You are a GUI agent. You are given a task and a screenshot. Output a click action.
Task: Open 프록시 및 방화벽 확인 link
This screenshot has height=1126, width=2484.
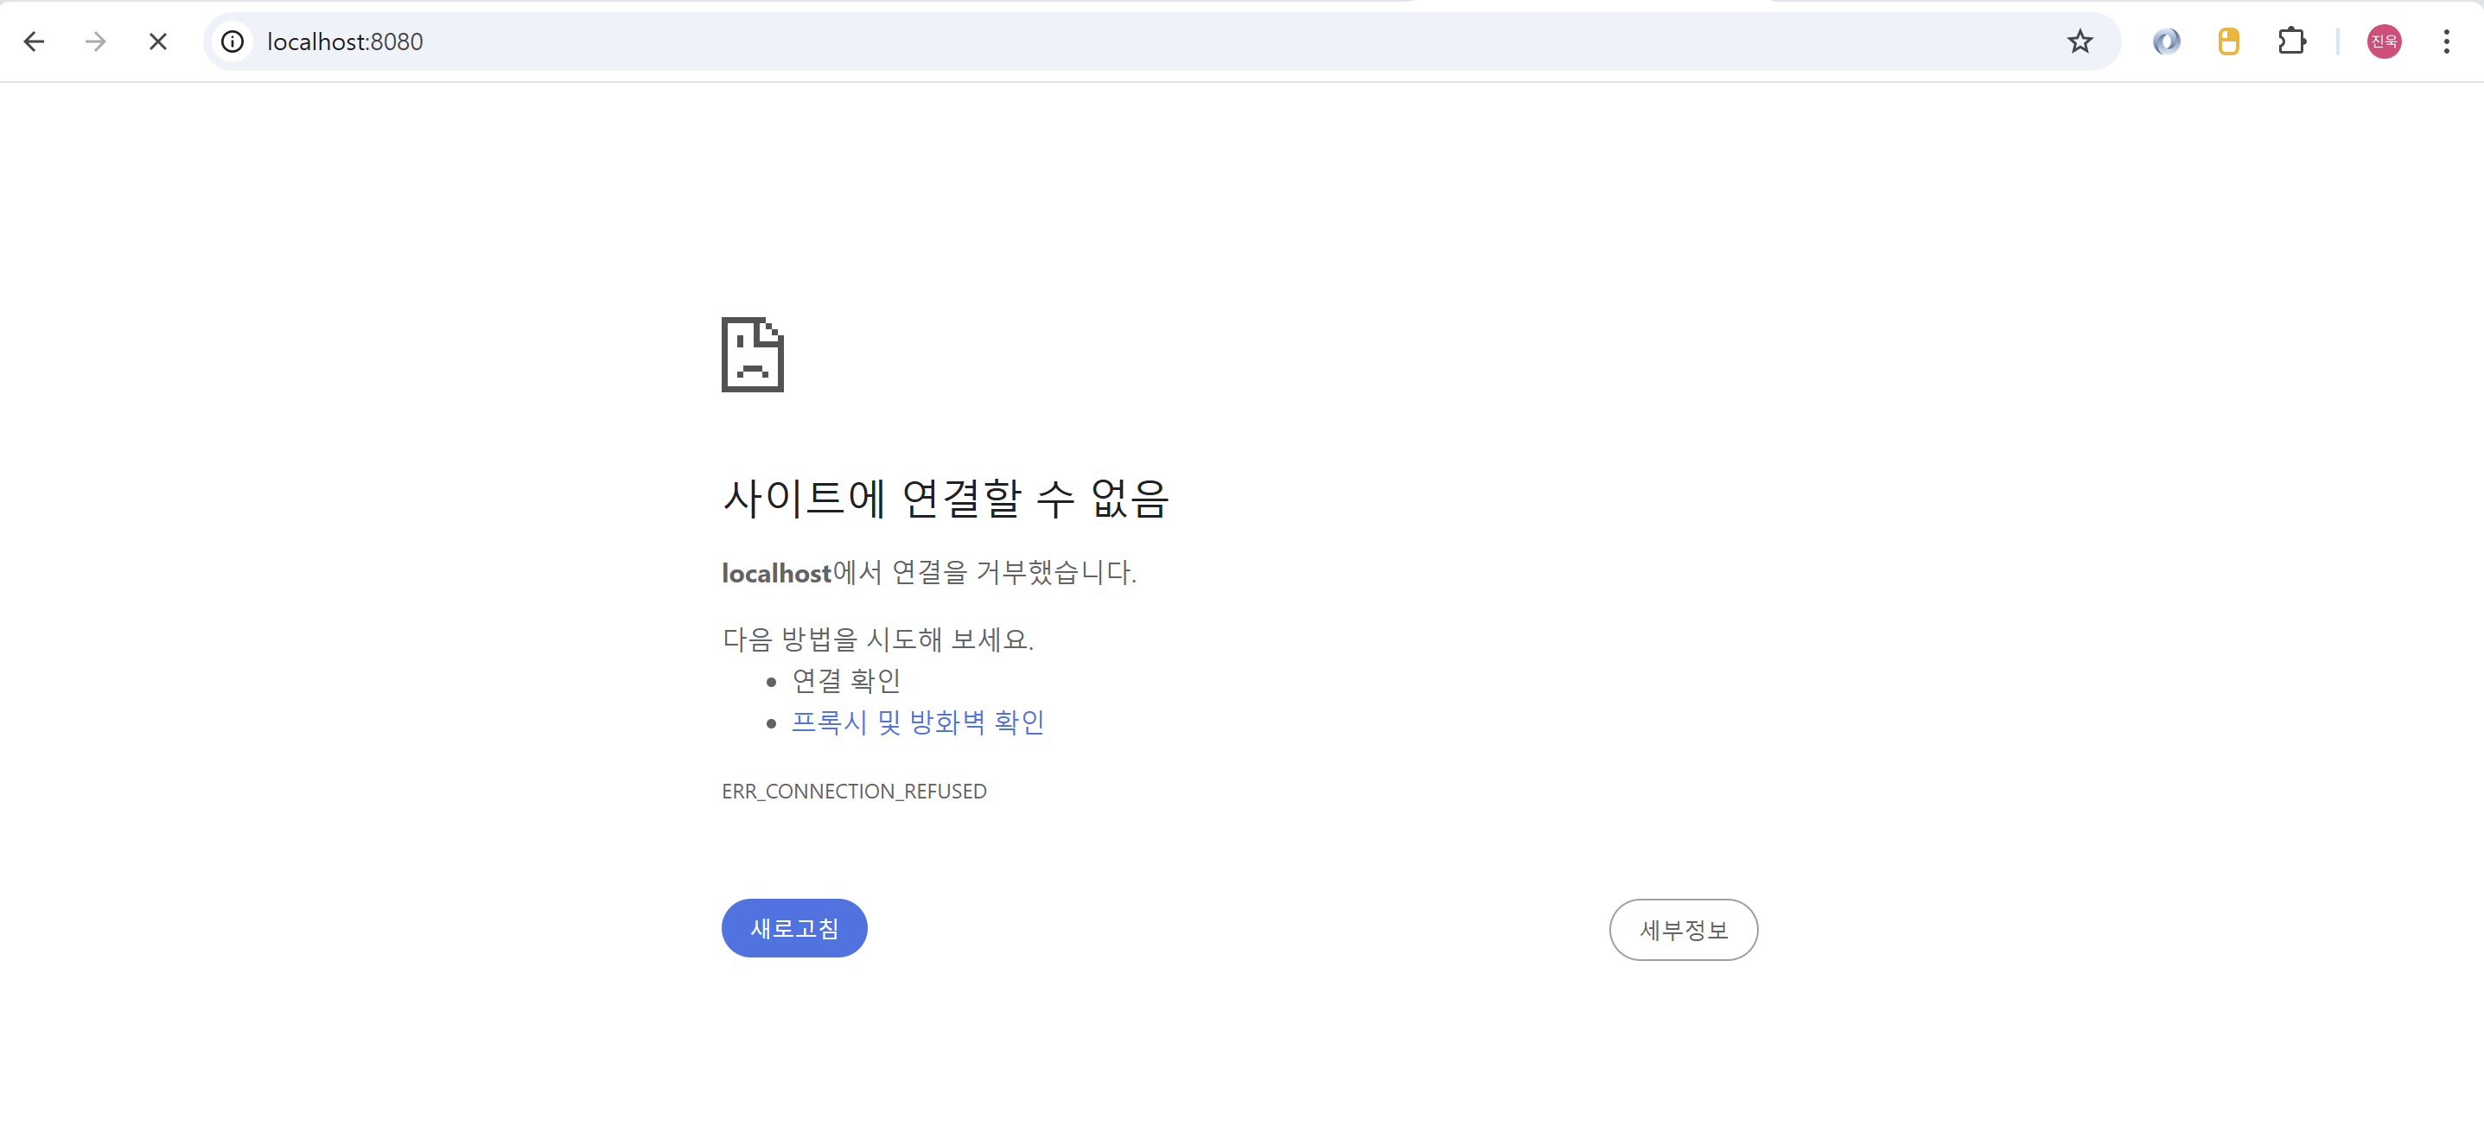(917, 722)
